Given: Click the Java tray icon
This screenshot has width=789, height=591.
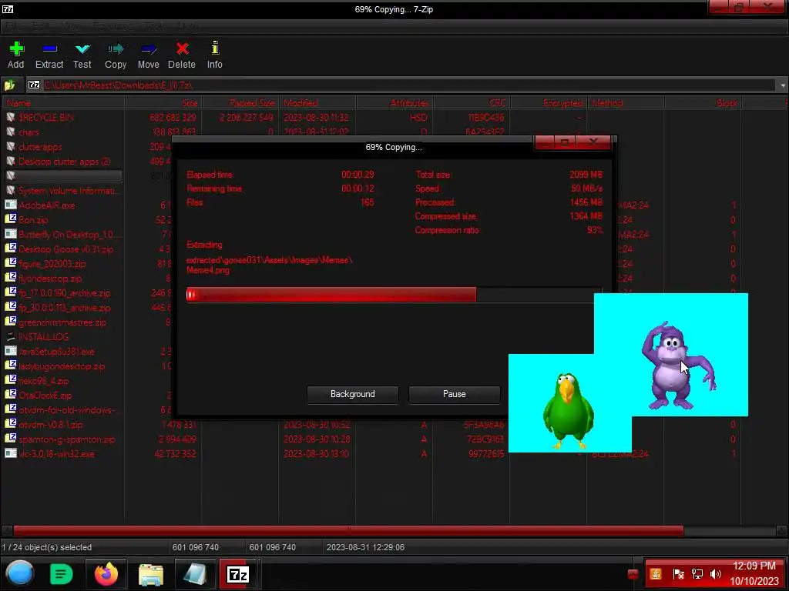Looking at the screenshot, I should coord(656,574).
